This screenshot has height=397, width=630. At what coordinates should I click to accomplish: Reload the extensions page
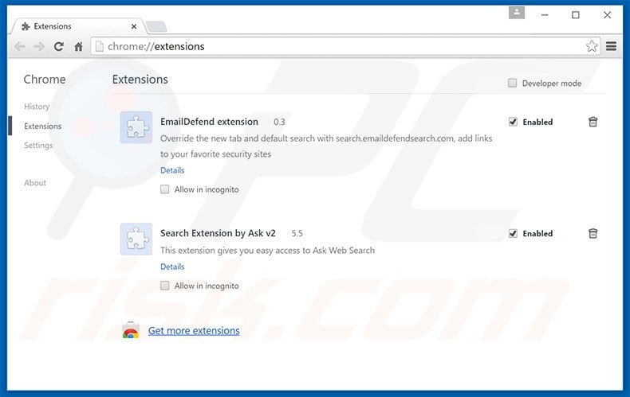click(59, 46)
